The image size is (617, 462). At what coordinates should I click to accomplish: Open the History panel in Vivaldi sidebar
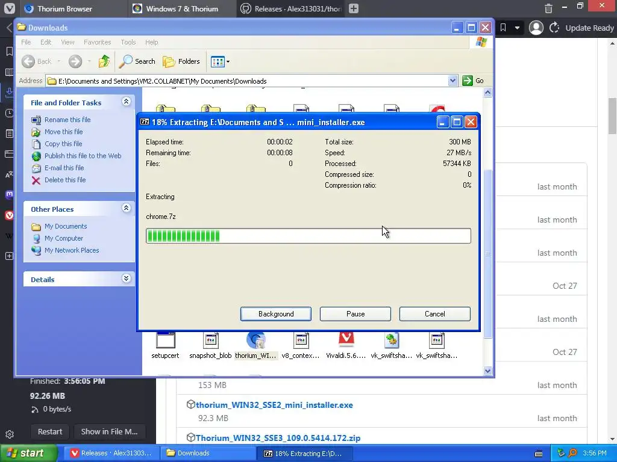point(10,113)
